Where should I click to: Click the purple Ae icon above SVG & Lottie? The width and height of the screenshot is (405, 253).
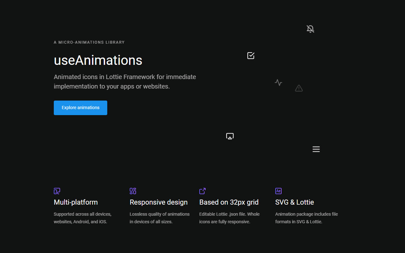click(x=278, y=191)
